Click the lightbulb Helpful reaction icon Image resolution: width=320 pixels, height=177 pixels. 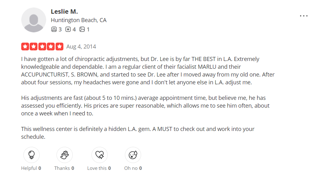pos(31,155)
